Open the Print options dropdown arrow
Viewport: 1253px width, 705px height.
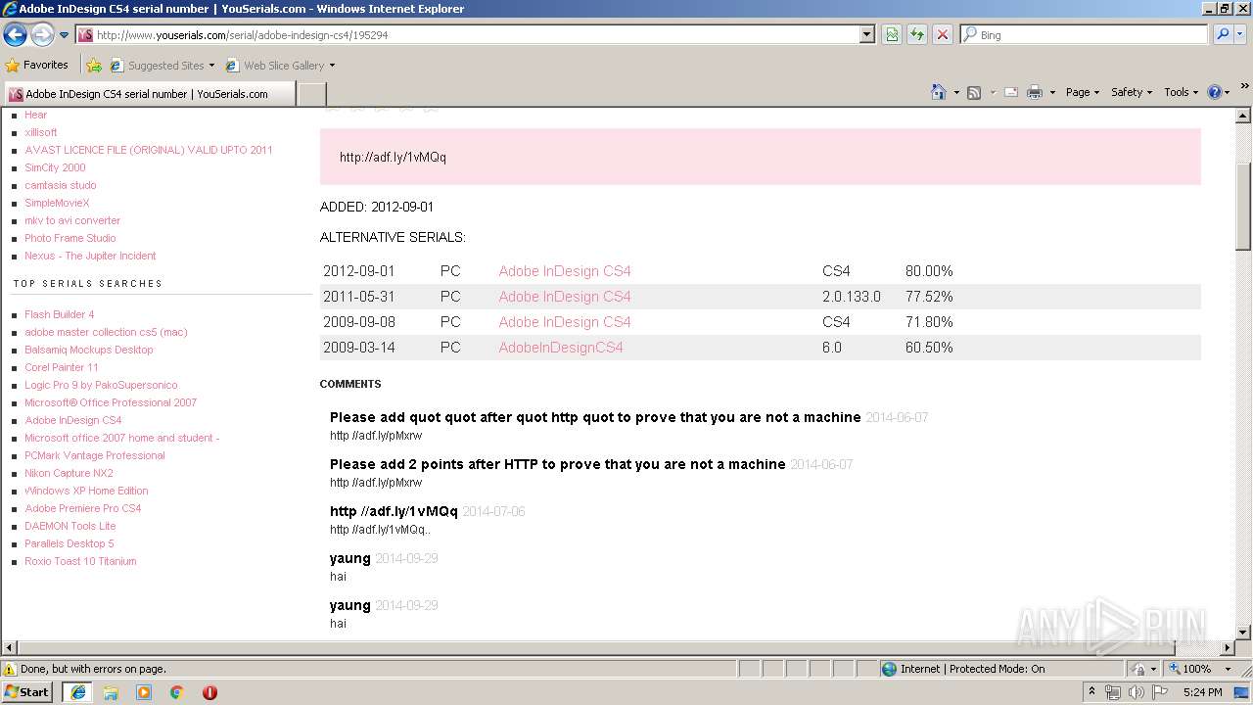pos(1052,92)
